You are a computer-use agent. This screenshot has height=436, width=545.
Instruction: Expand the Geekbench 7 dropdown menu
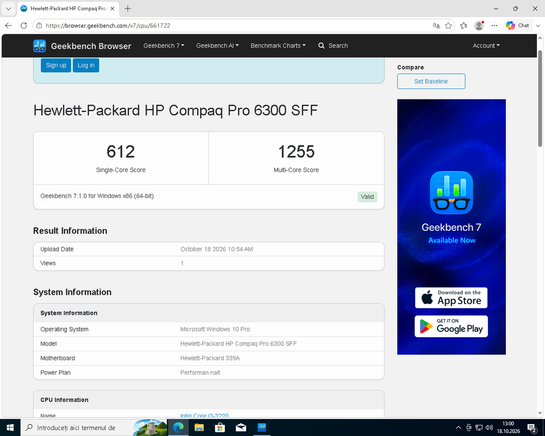click(164, 46)
